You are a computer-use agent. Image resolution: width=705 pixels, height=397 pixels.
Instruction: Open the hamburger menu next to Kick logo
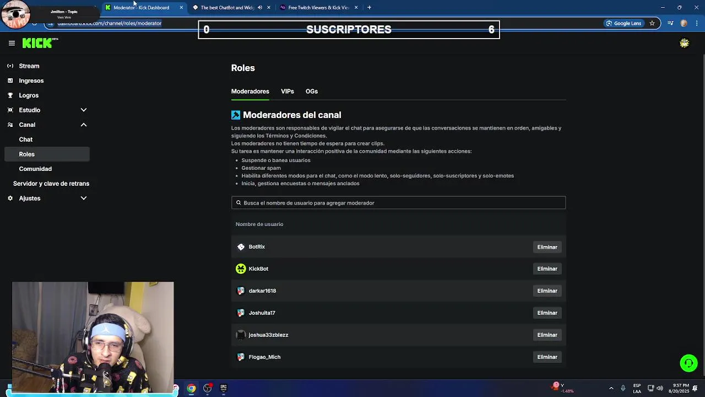(12, 43)
